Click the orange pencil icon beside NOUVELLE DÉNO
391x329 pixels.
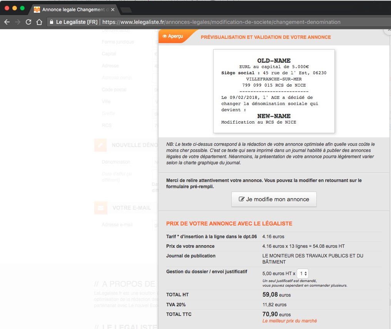tap(100, 145)
